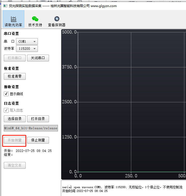This screenshot has width=186, height=196.
Task: Toggle the 写入日志 checkbox
Action: tap(6, 110)
